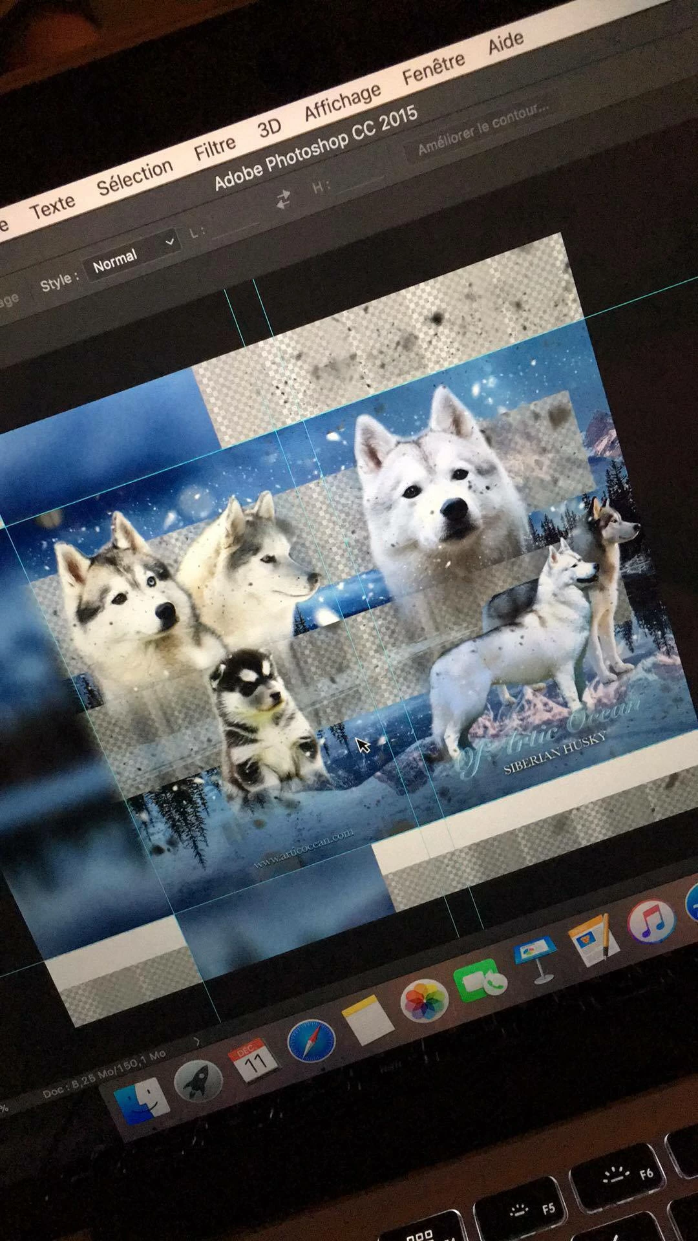
Task: Open the Aide menu
Action: (x=505, y=44)
